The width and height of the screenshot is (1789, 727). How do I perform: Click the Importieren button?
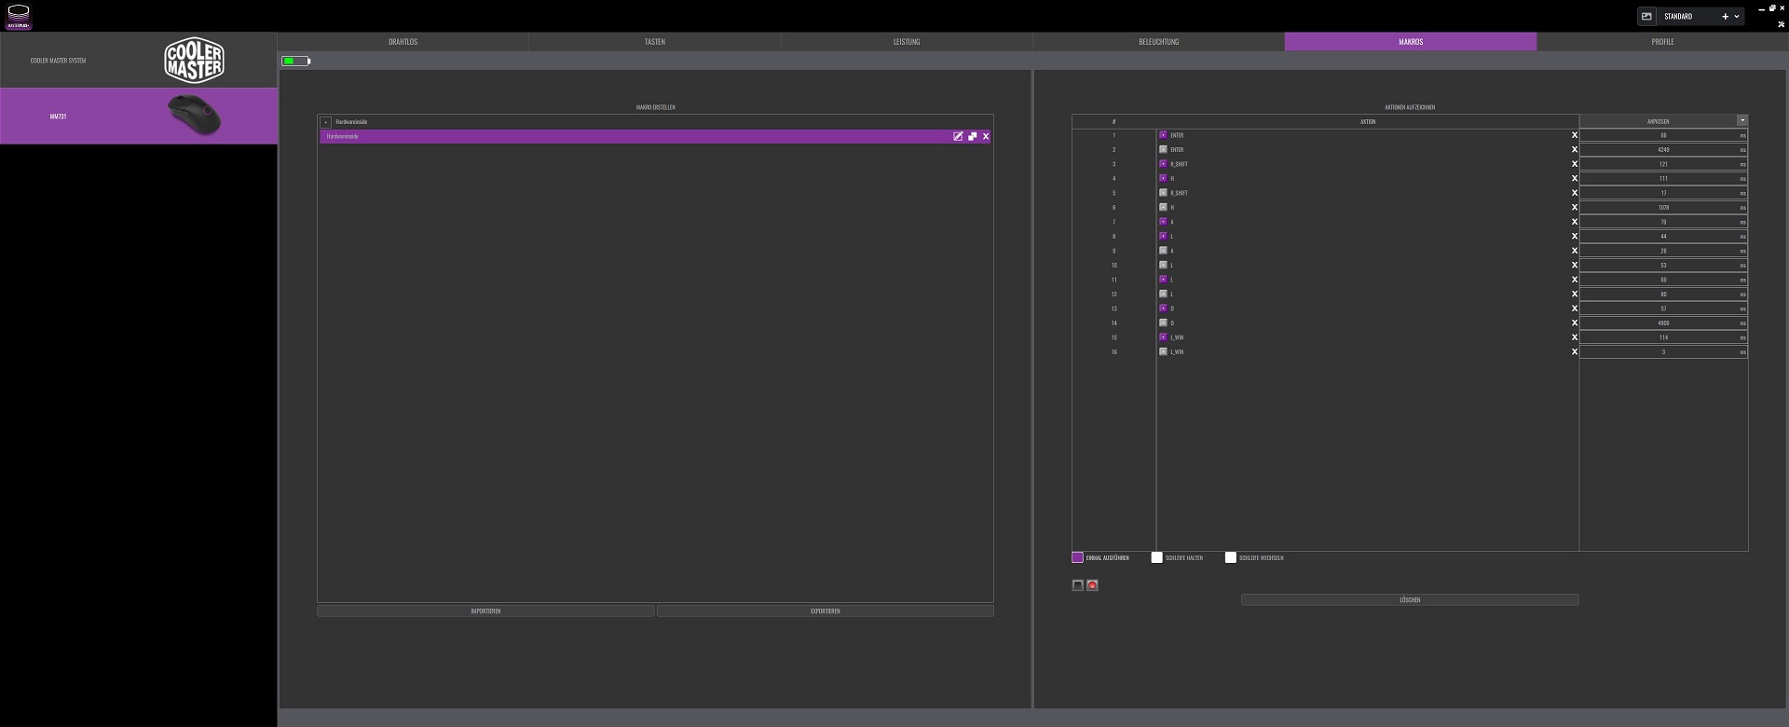click(485, 611)
